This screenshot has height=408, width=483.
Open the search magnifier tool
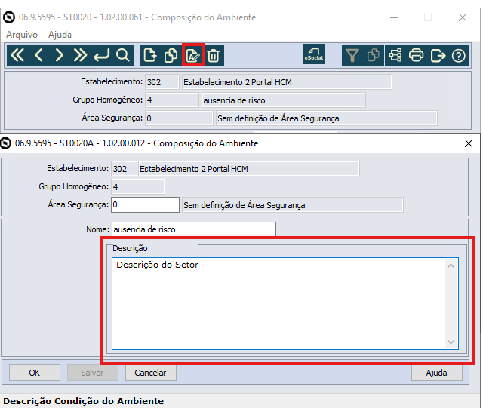click(x=122, y=55)
